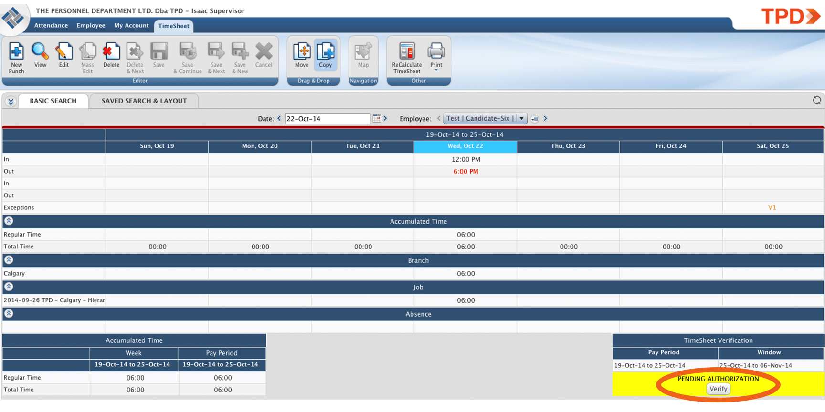The height and width of the screenshot is (412, 825).
Task: Open the date calendar picker icon
Action: [x=377, y=118]
